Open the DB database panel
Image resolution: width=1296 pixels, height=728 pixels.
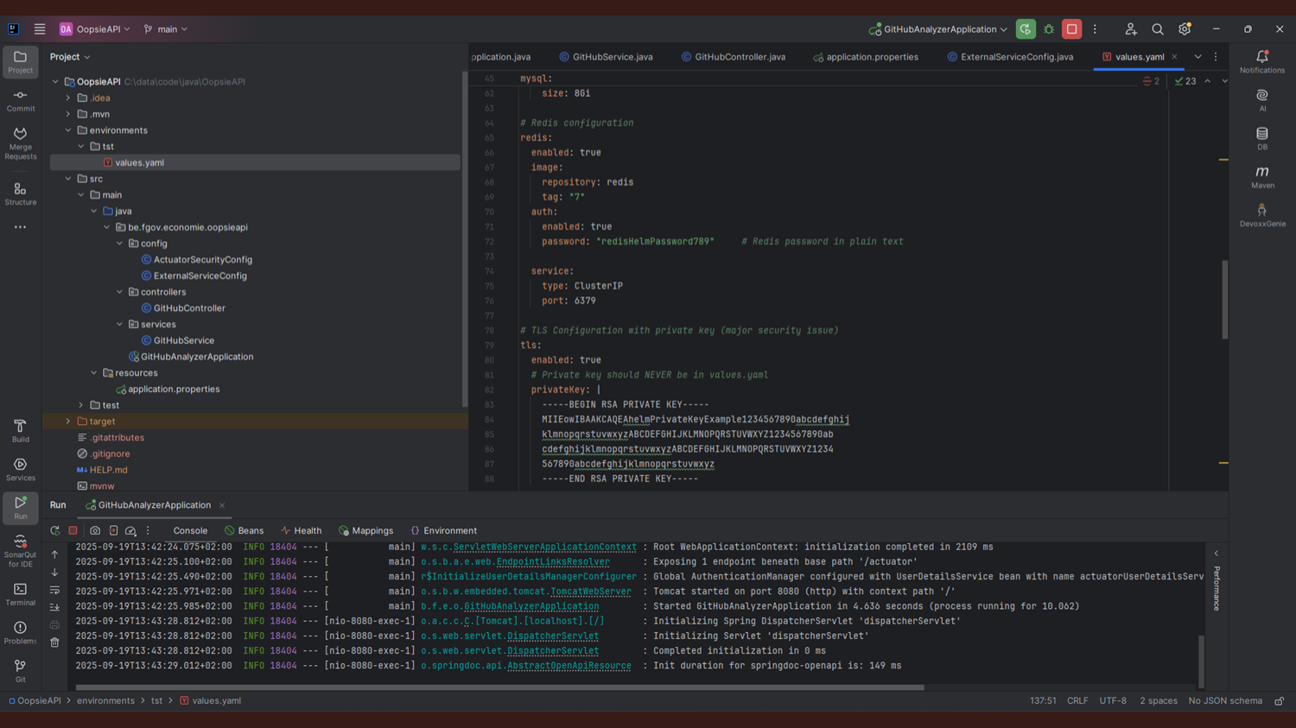(x=1261, y=138)
